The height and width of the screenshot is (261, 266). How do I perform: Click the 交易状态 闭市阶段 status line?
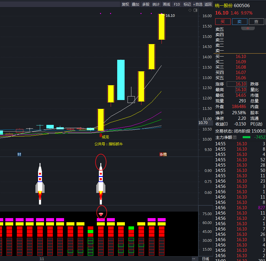(x=240, y=131)
